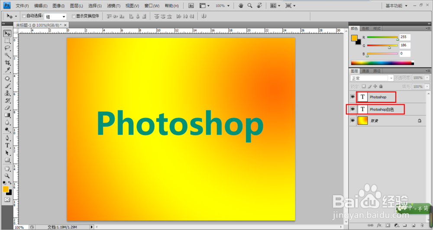This screenshot has width=433, height=230.
Task: Click the Ps application logo
Action: pos(7,5)
